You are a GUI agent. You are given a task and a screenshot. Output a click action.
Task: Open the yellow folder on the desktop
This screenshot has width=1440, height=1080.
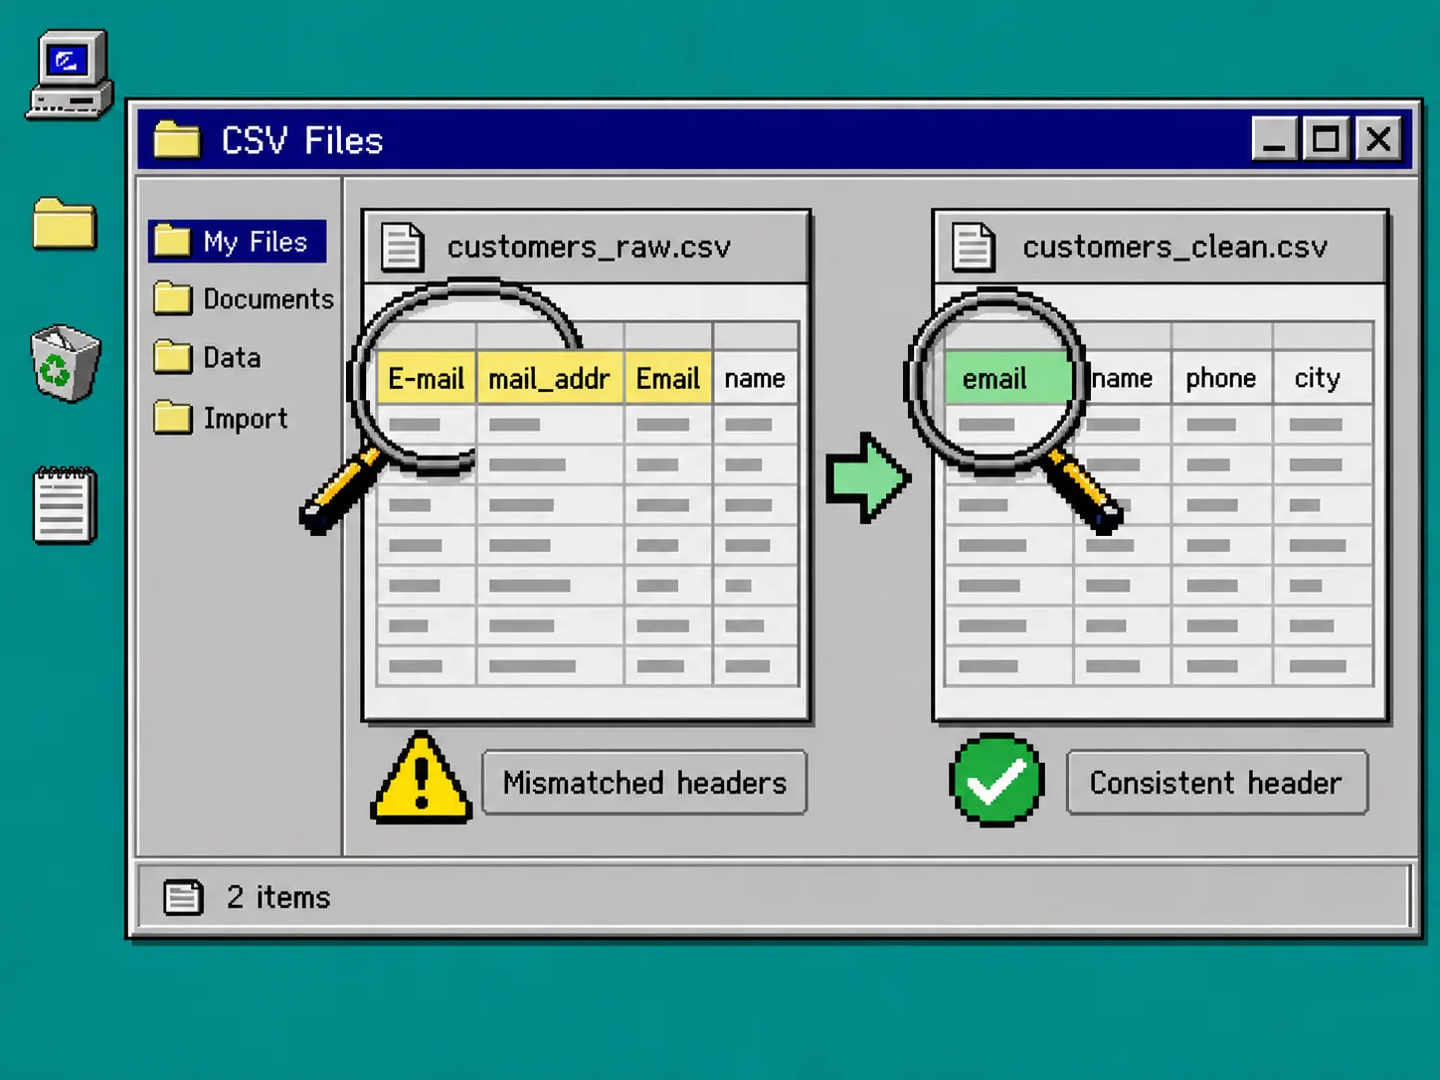65,223
